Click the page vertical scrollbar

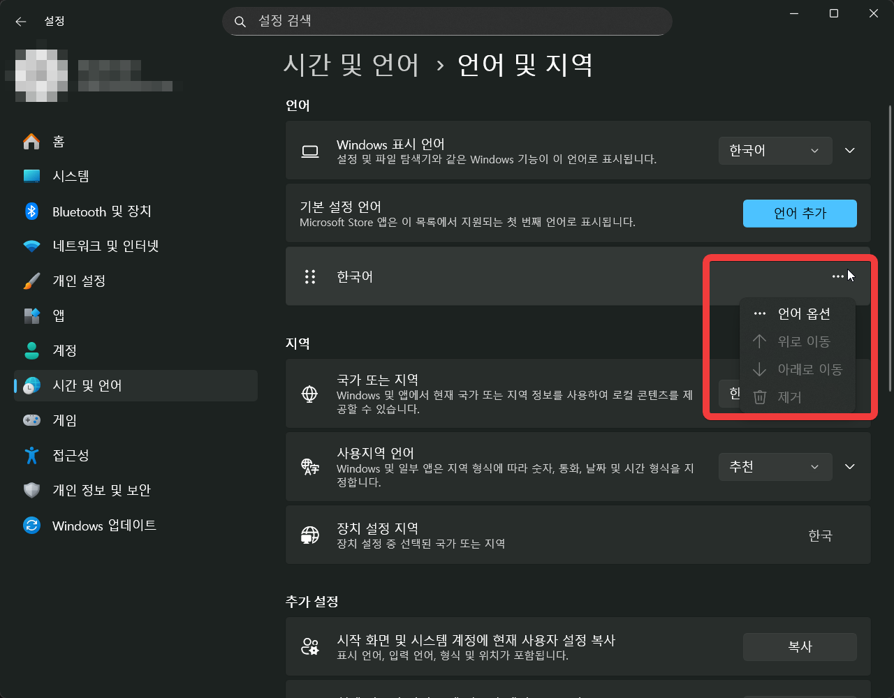point(890,248)
